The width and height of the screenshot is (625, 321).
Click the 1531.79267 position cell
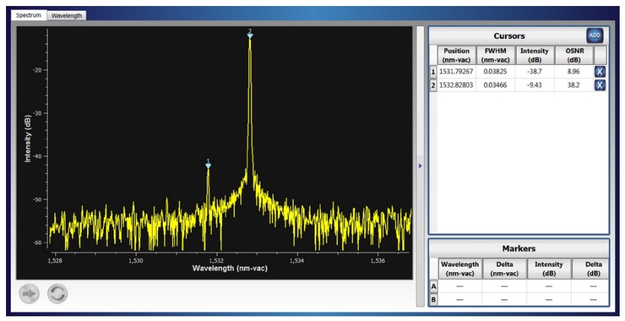456,72
